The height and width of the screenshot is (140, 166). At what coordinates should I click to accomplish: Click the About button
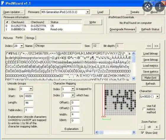(155, 12)
